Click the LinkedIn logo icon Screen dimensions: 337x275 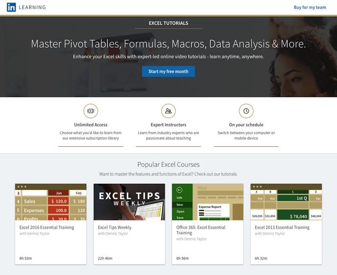[11, 7]
